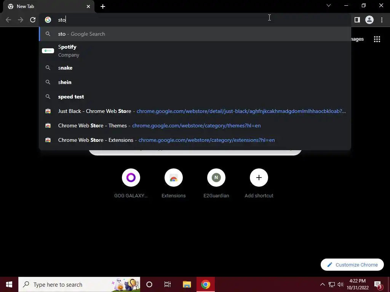Add a new tab with plus icon
This screenshot has height=292, width=390.
(103, 6)
